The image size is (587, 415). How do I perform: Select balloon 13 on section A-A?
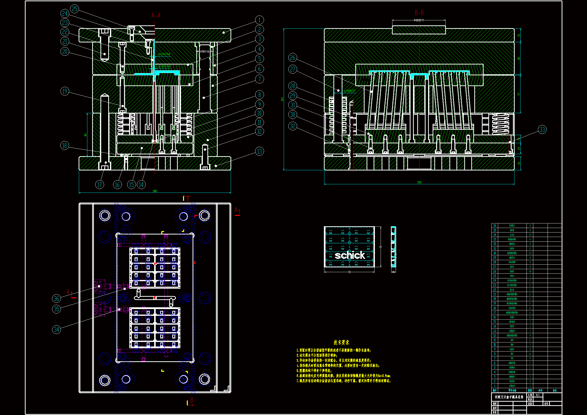pyautogui.click(x=259, y=151)
